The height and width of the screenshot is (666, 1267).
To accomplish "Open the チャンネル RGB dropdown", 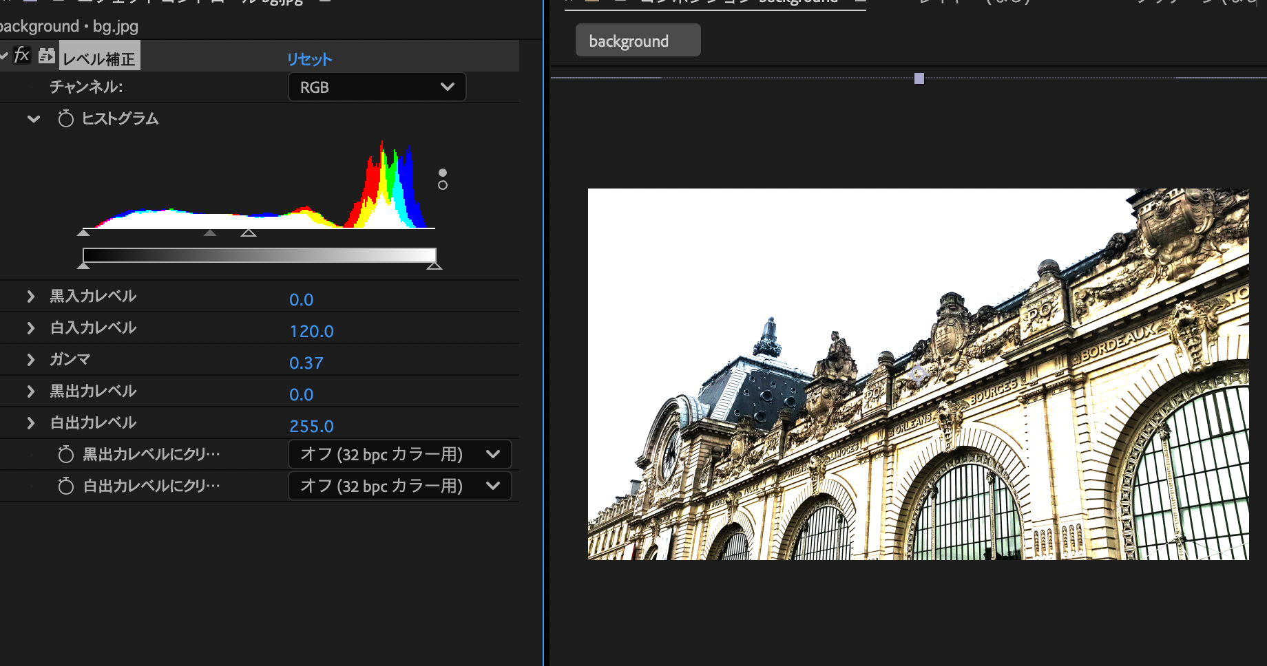I will 377,87.
